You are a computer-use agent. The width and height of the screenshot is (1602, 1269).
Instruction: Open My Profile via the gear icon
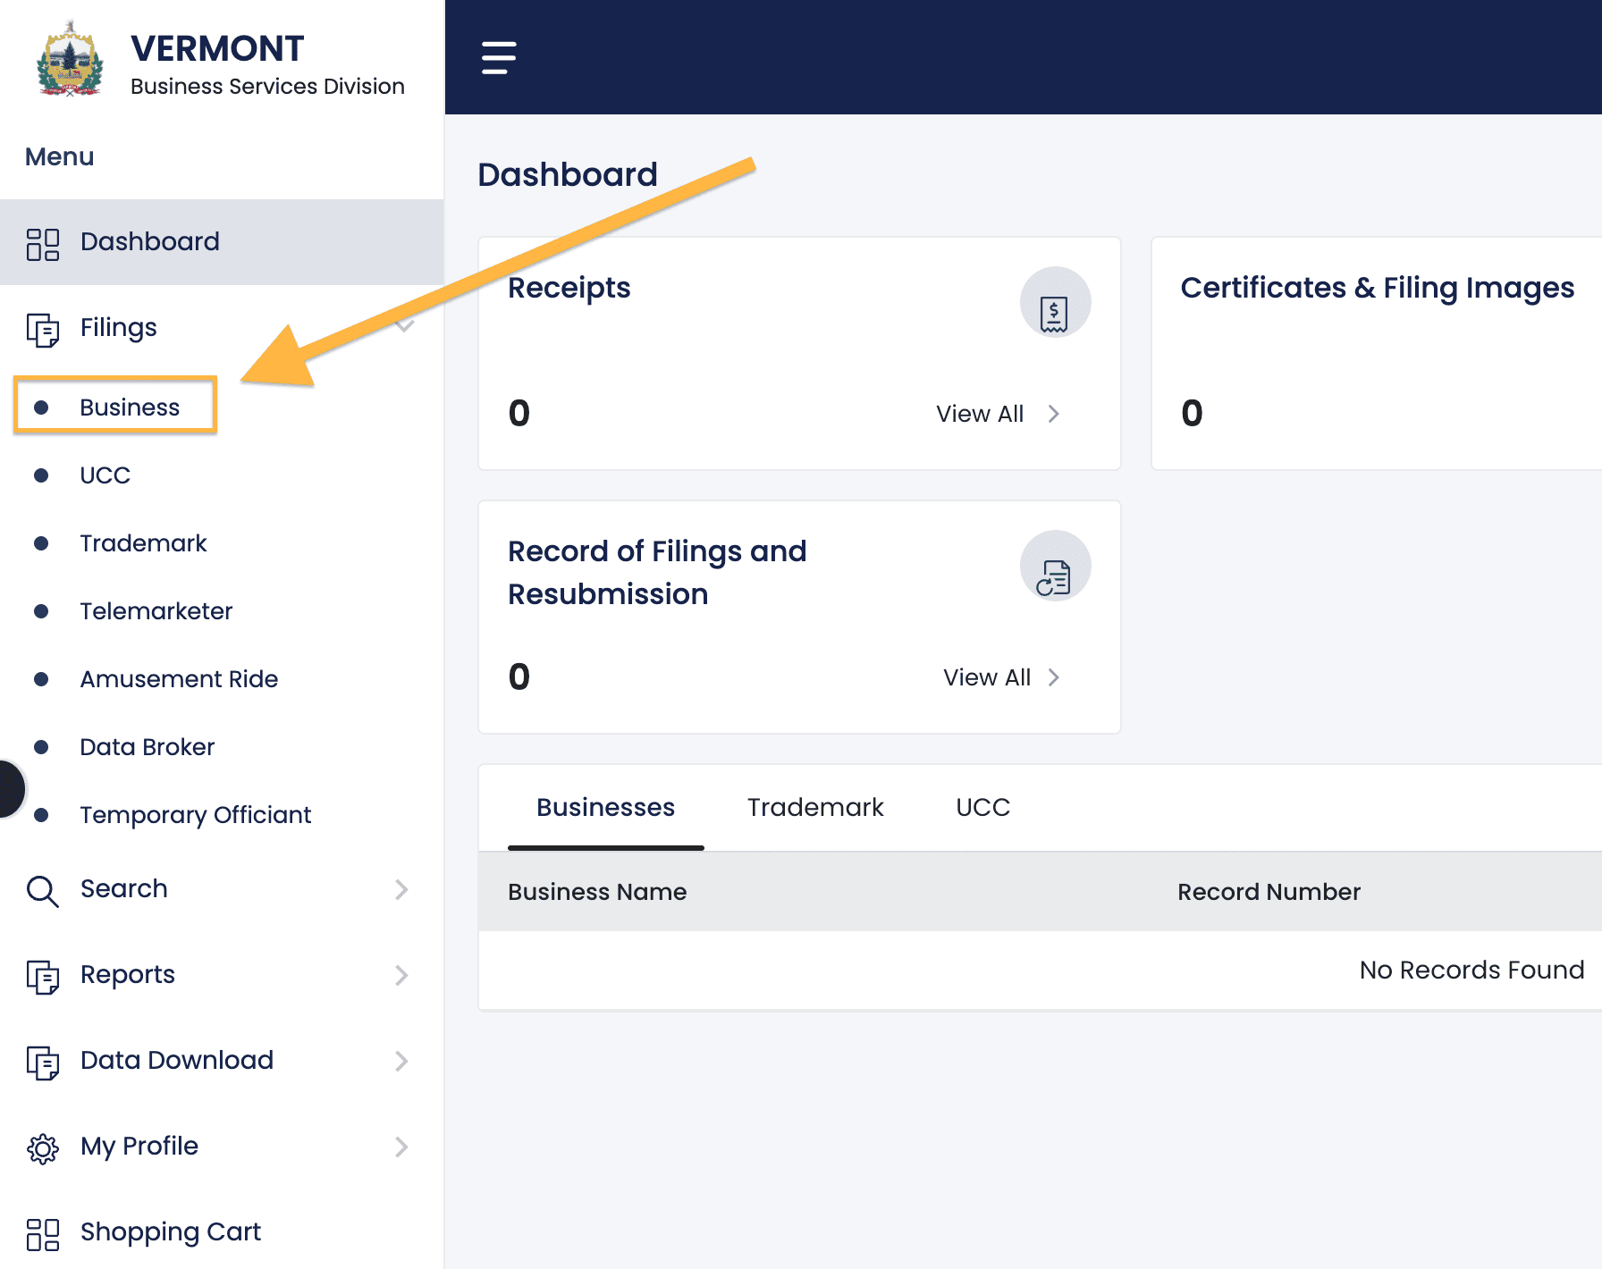tap(41, 1147)
